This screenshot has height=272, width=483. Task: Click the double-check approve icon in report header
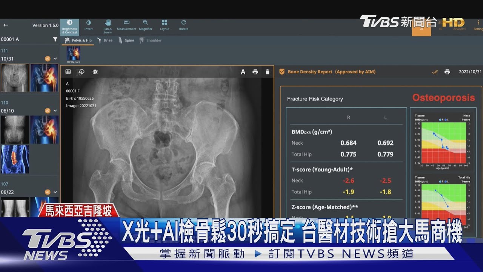435,71
